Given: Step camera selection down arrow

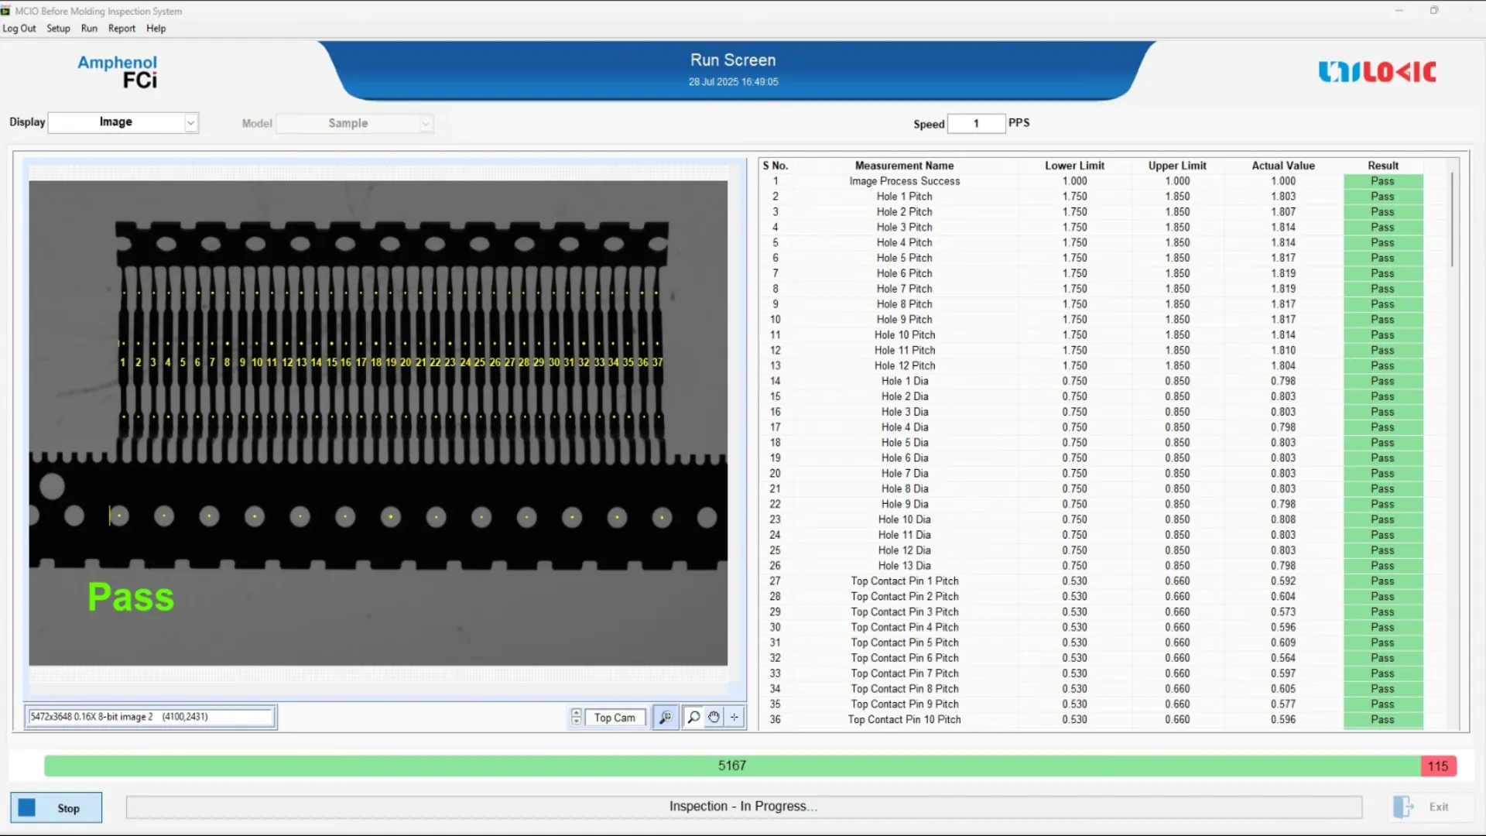Looking at the screenshot, I should click(576, 722).
